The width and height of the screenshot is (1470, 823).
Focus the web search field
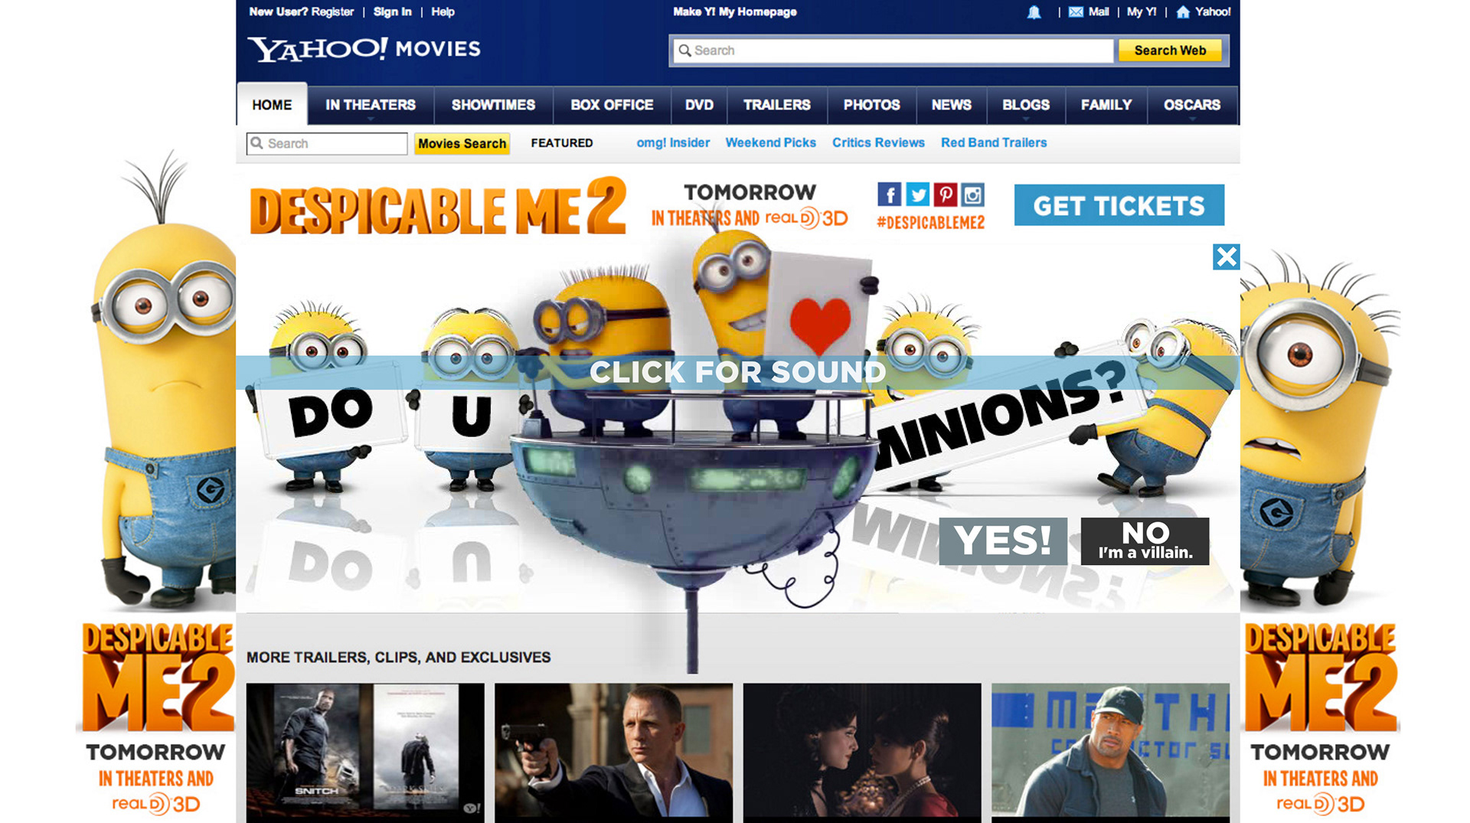click(x=893, y=51)
